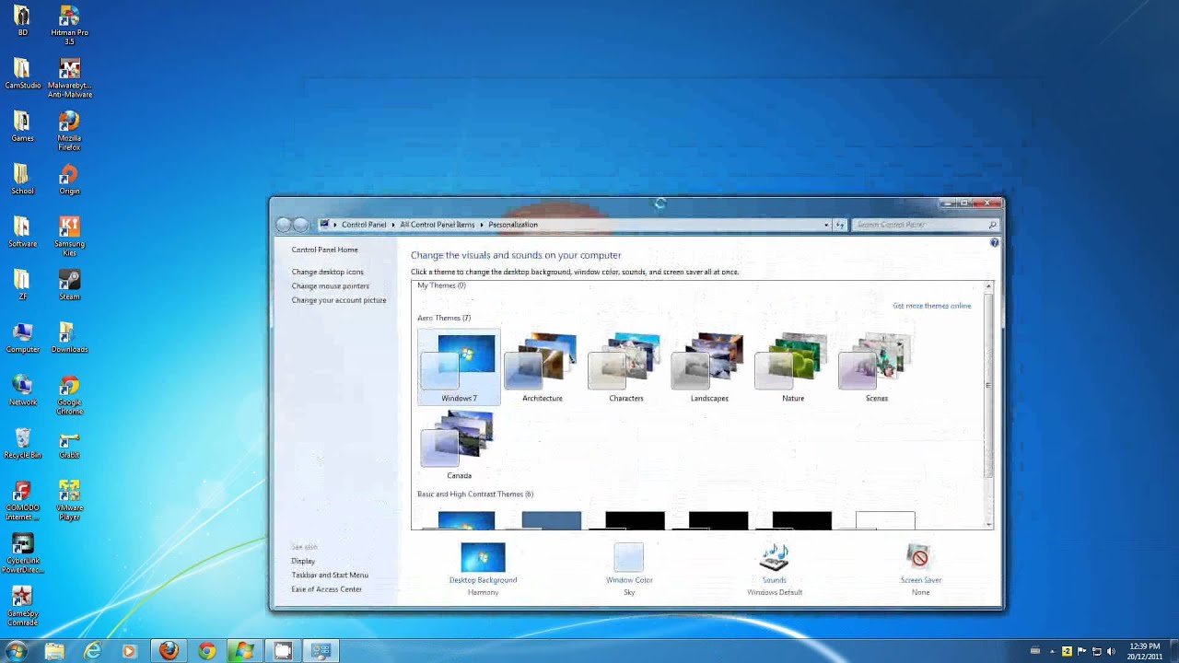Focus the Search Control Panel box

pyautogui.click(x=925, y=225)
